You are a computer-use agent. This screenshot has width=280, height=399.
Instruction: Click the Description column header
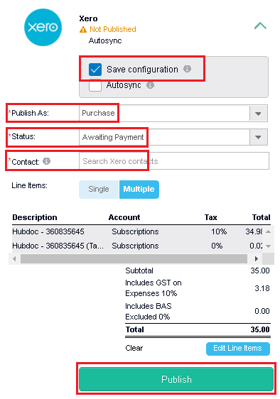coord(35,217)
